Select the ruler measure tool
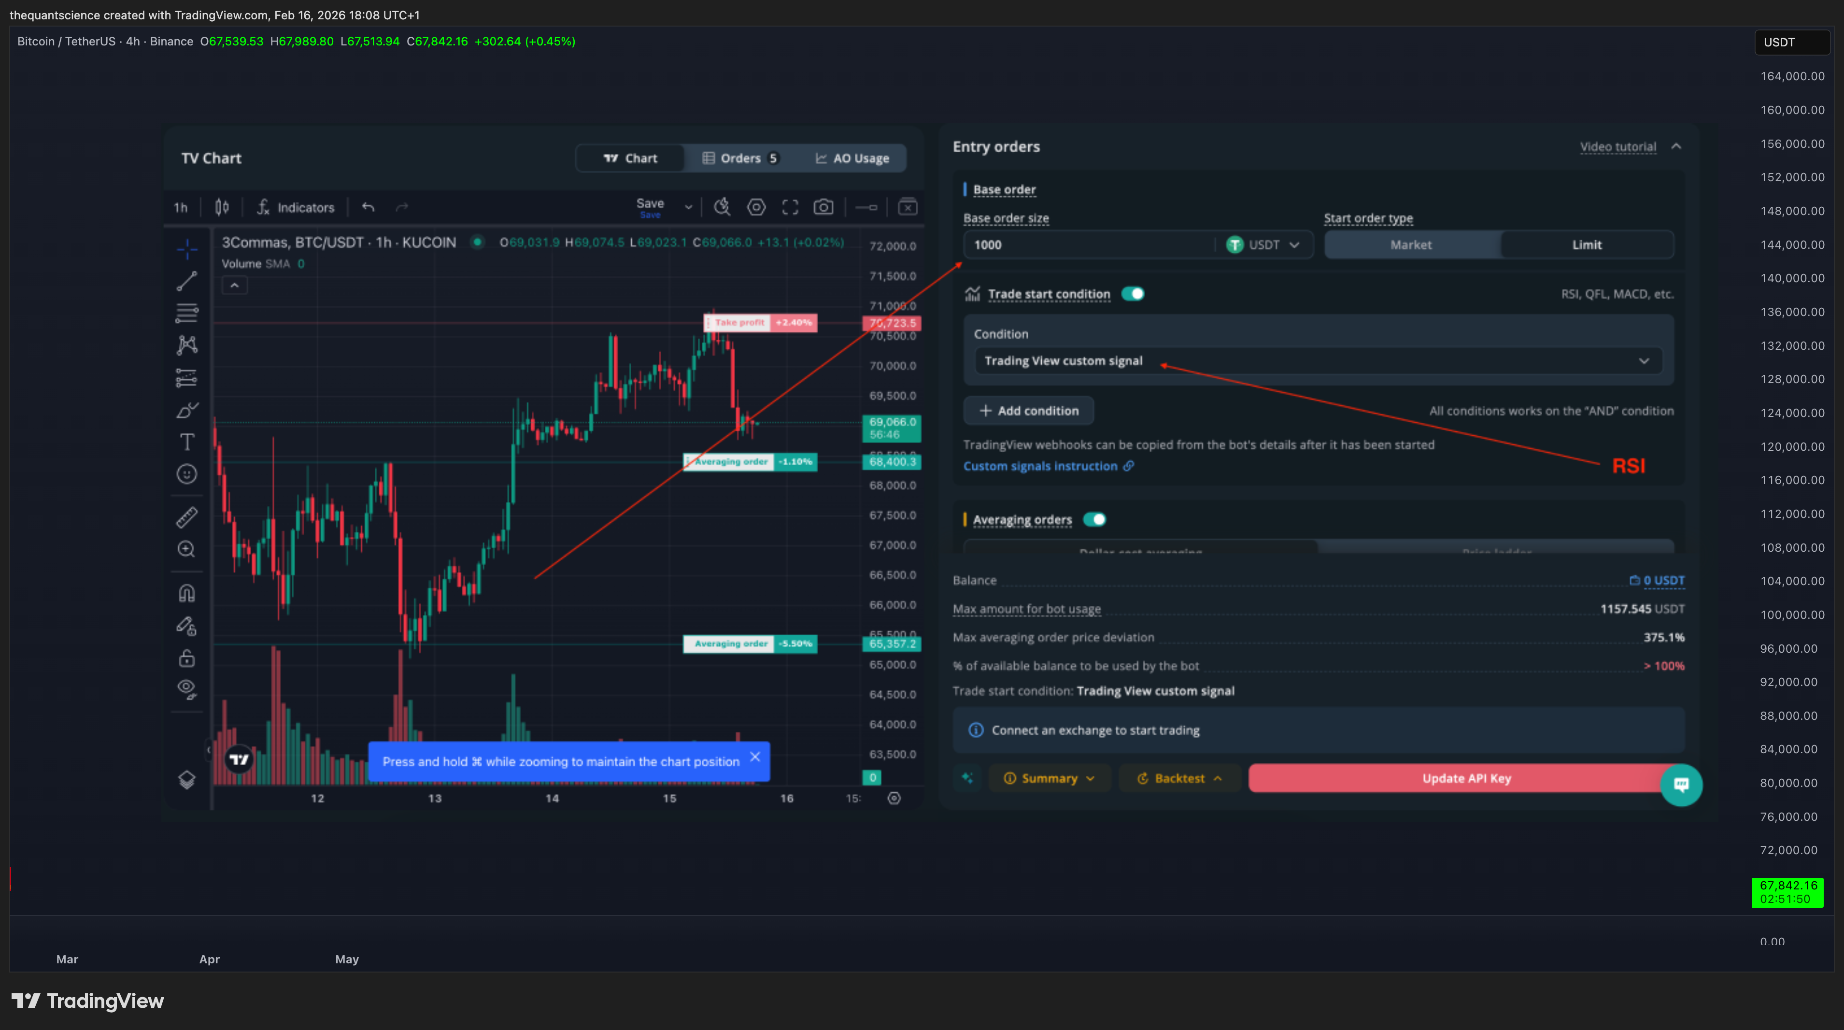This screenshot has width=1844, height=1030. 187,517
